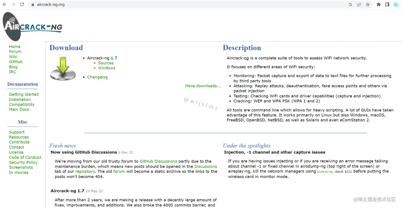Click the share page icon
The image size is (402, 208).
pos(359,5)
